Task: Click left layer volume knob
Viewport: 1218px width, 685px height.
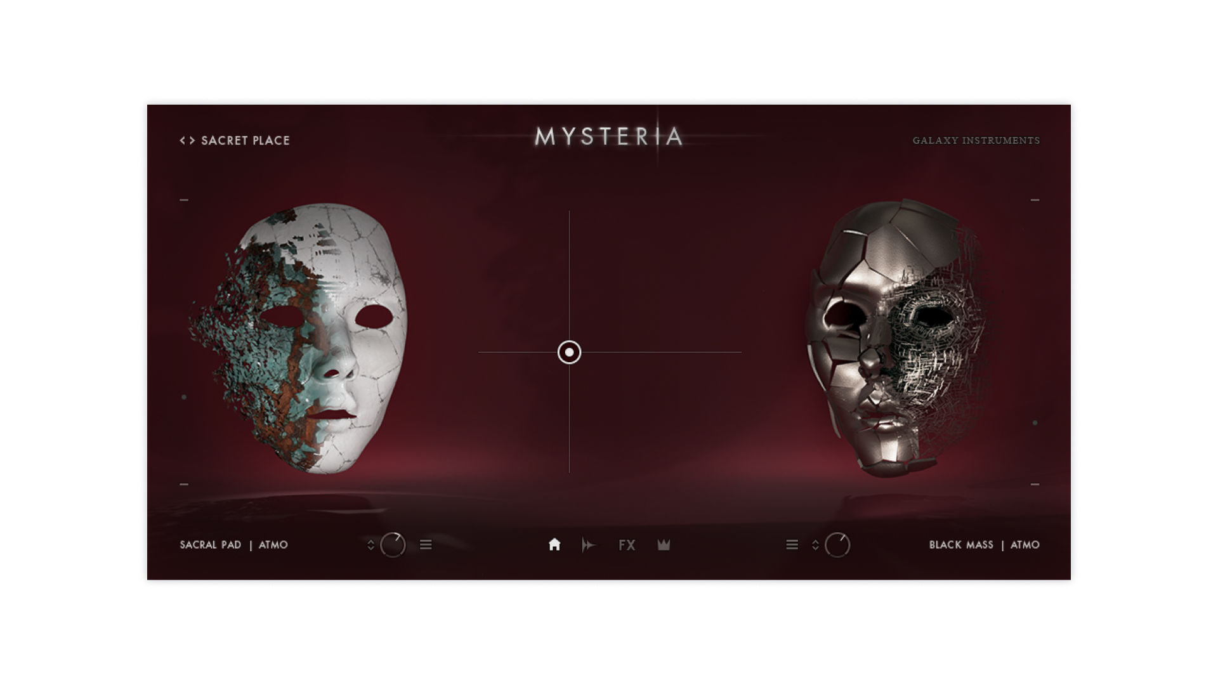Action: point(393,545)
